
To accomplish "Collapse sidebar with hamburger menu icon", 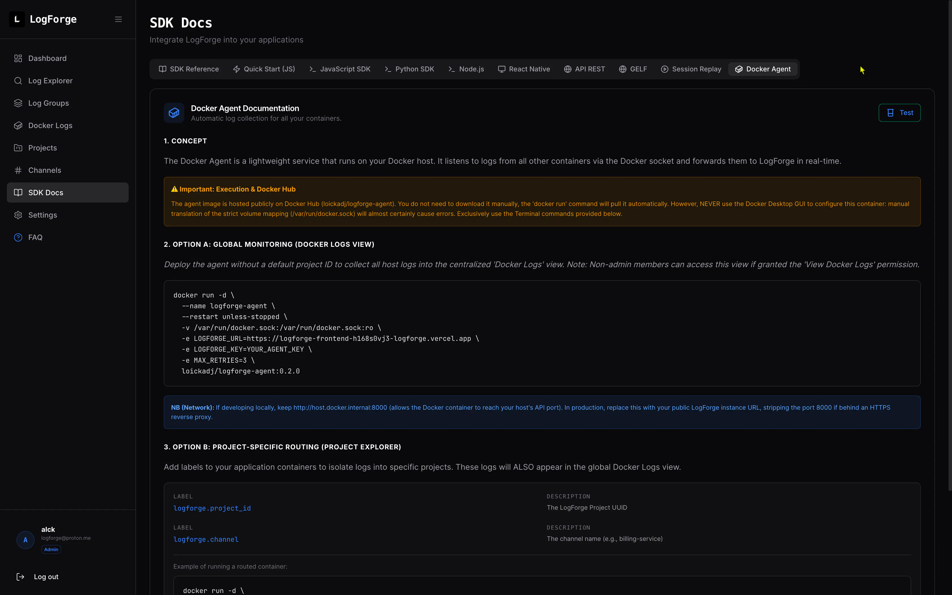I will pos(118,19).
